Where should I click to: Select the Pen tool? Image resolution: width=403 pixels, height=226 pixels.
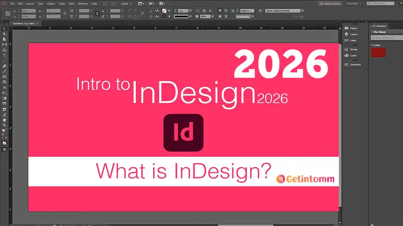tap(4, 66)
